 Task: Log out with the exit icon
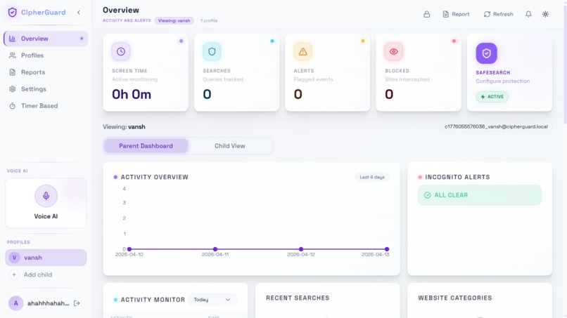[x=77, y=303]
